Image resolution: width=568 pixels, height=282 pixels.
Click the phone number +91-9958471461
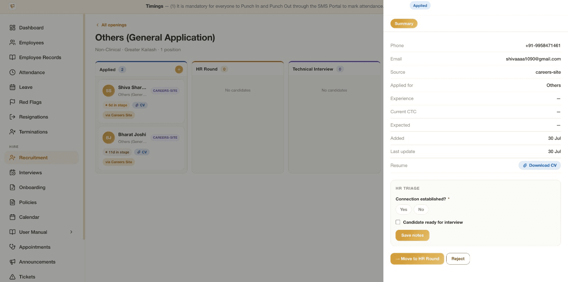click(543, 45)
